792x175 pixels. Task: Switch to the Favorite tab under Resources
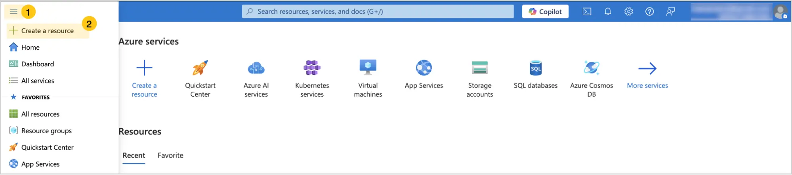point(170,155)
